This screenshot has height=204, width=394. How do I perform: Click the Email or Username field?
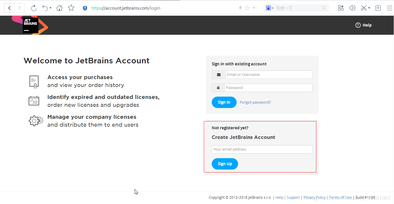(269, 74)
